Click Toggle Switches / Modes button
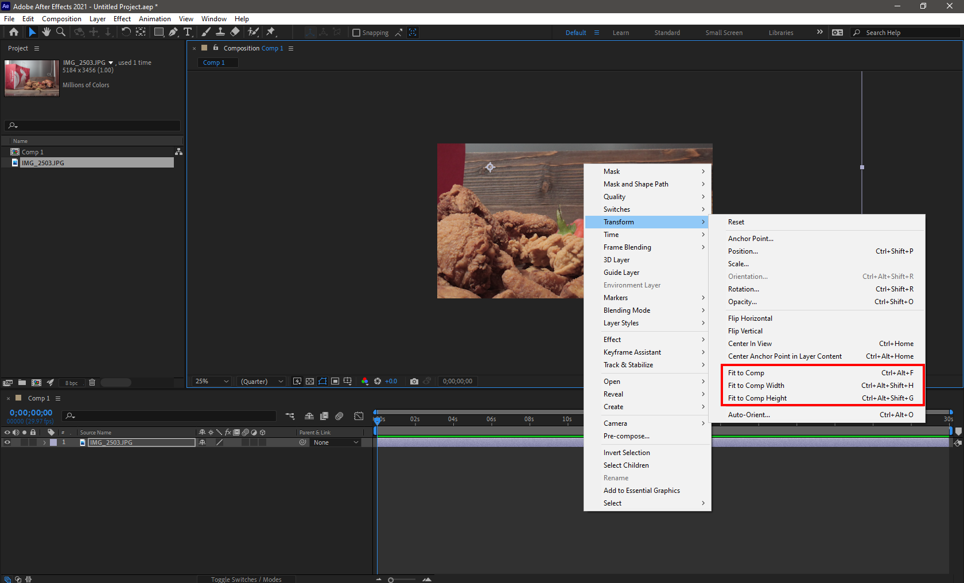 tap(247, 579)
